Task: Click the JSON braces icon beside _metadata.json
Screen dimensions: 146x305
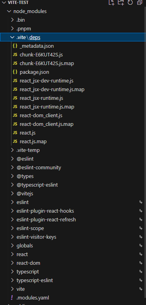Action: tap(15, 46)
